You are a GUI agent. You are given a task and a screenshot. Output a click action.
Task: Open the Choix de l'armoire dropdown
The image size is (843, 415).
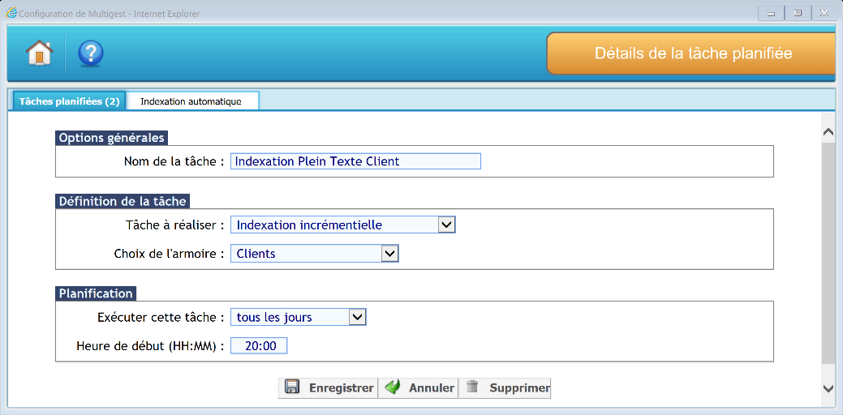coord(390,254)
